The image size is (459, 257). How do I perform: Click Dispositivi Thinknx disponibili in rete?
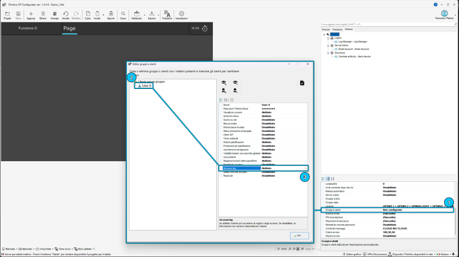point(411,254)
